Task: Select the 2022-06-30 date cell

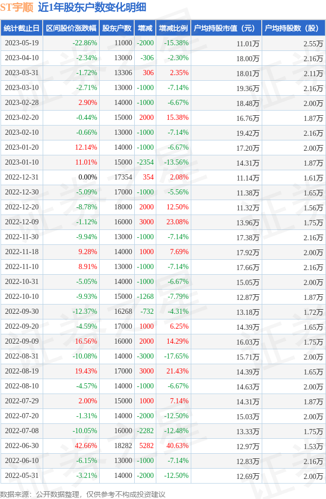Action: click(x=22, y=446)
